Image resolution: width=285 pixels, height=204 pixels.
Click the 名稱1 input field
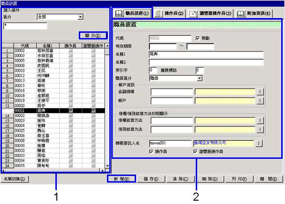206,54
